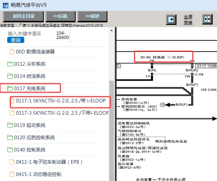217x181 pixels.
Task: Go forward with the >>前进 button
Action: (x=92, y=16)
